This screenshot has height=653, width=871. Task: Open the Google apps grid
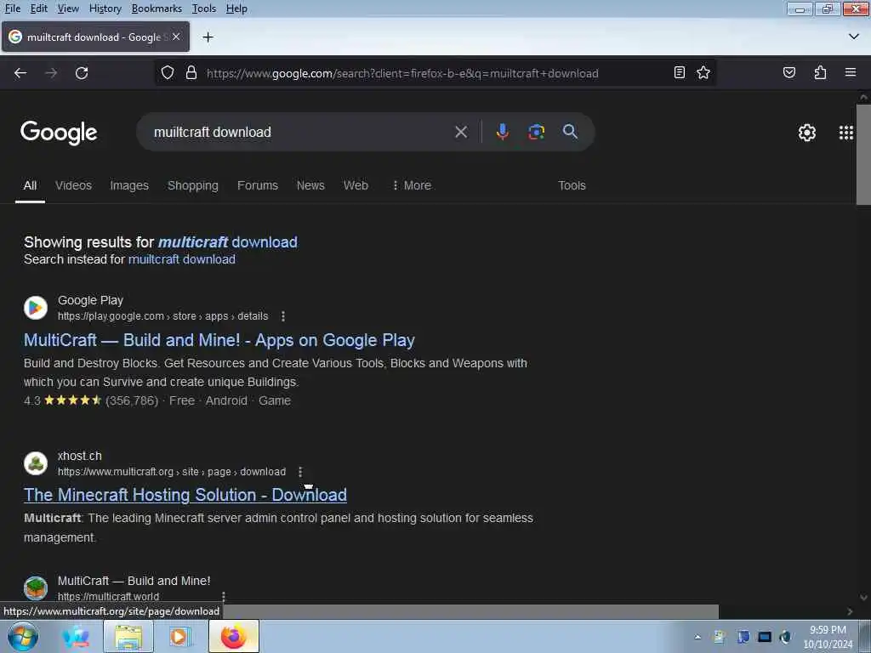pos(845,133)
